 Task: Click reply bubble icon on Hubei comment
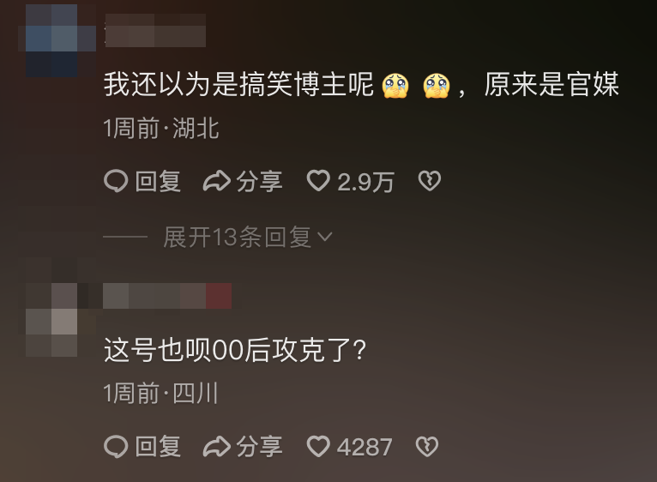pyautogui.click(x=116, y=182)
